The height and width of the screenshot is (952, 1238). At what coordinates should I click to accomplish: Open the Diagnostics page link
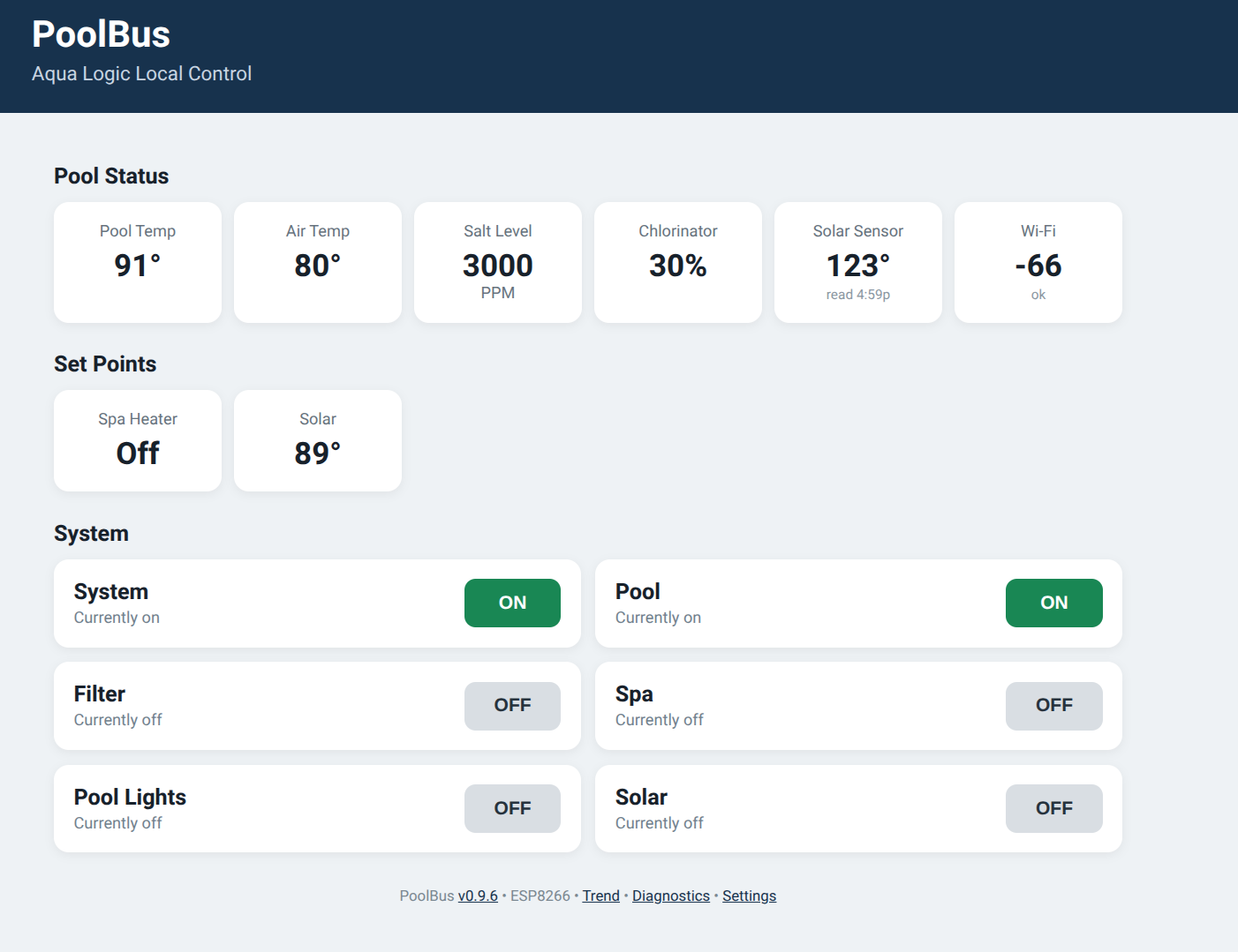(x=671, y=896)
